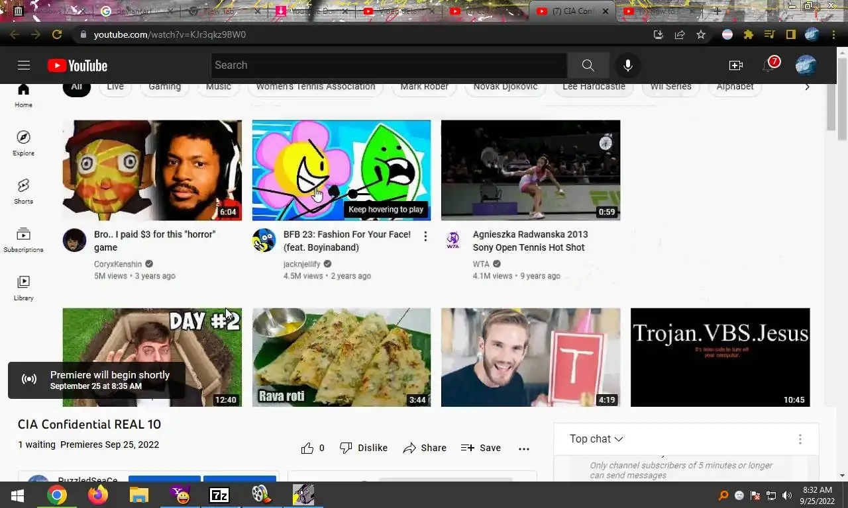This screenshot has width=848, height=508.
Task: Open Subscriptions in the sidebar
Action: tap(23, 240)
